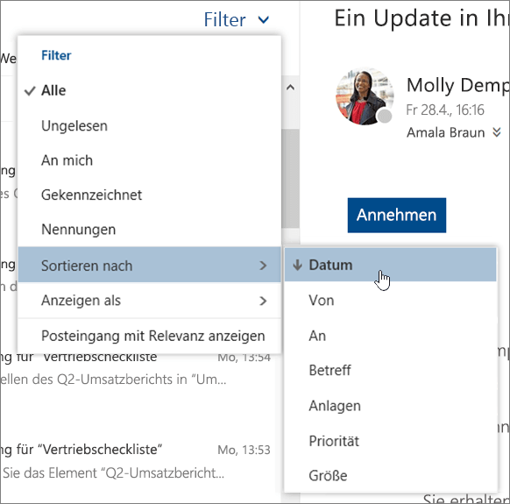Sort messages by Datum
The width and height of the screenshot is (510, 504).
coord(390,265)
